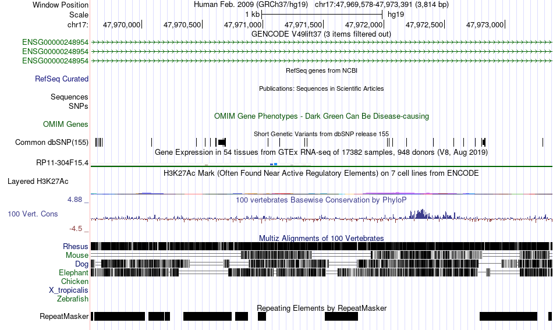Click the 1 kb scale bar
Screen dimensions: 553x330
322,15
